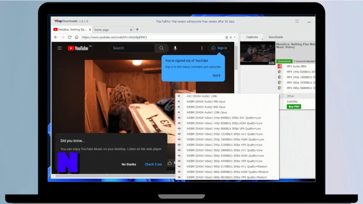Switch to the Captures tab
The width and height of the screenshot is (363, 204).
(252, 37)
